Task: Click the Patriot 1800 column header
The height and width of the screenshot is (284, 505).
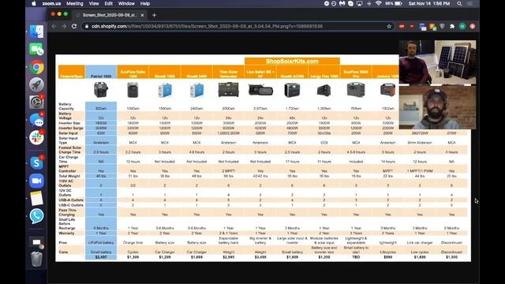Action: point(101,72)
